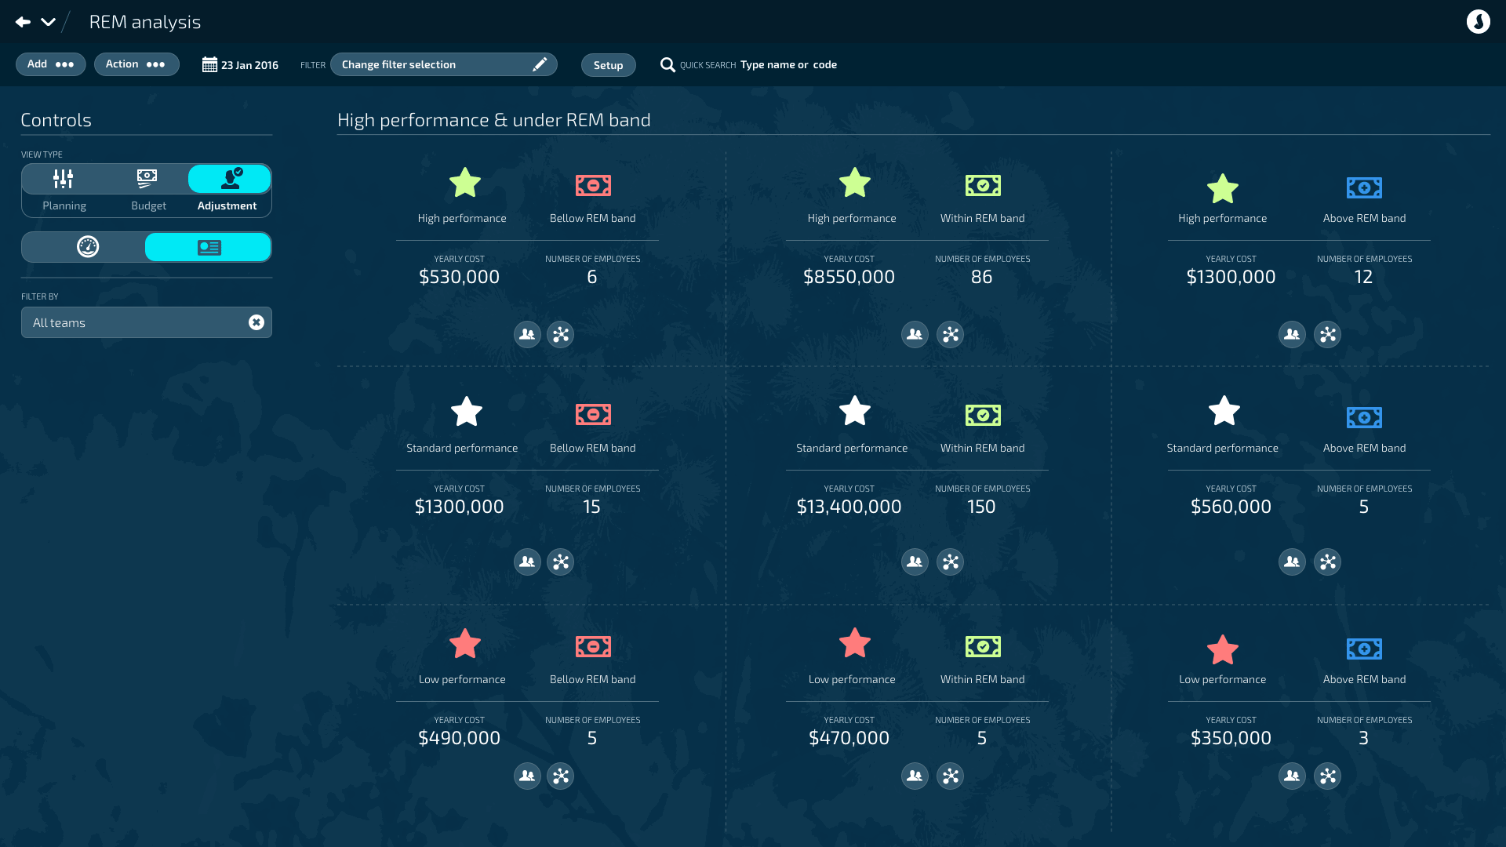
Task: Click the pencil icon in filter selection
Action: 540,64
